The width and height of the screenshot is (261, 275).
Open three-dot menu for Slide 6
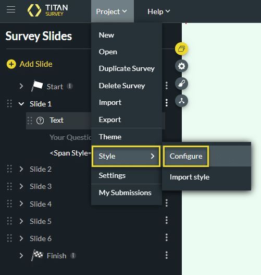click(x=167, y=237)
